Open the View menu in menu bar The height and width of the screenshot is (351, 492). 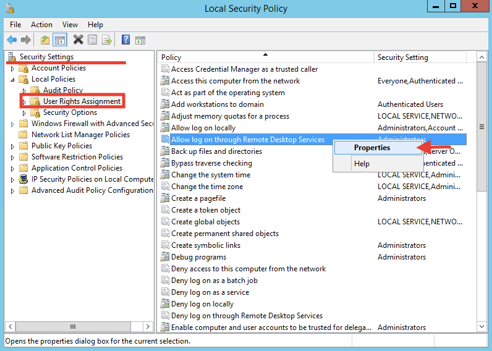(x=70, y=25)
